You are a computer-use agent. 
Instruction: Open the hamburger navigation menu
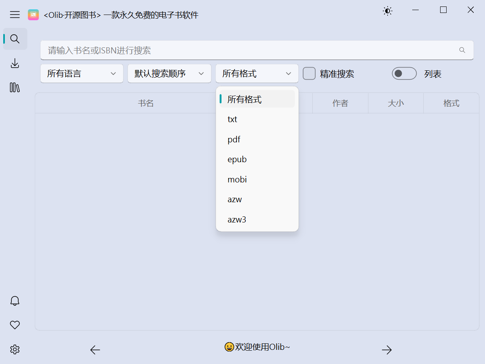15,15
